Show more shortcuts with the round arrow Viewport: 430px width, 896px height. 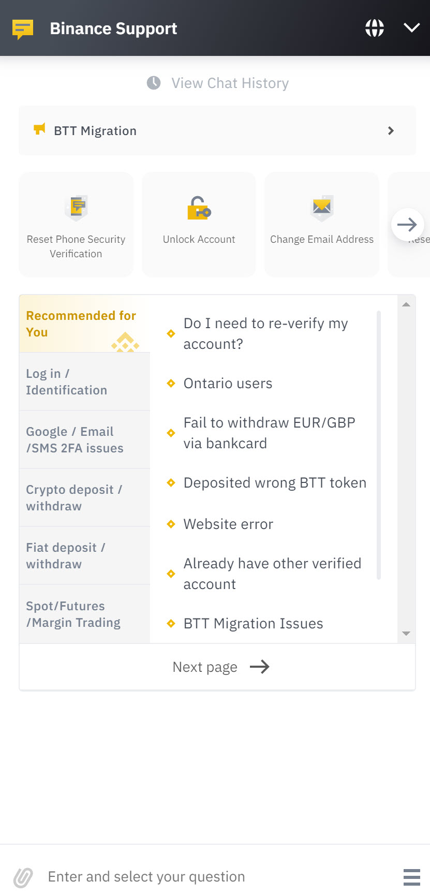[x=408, y=225]
